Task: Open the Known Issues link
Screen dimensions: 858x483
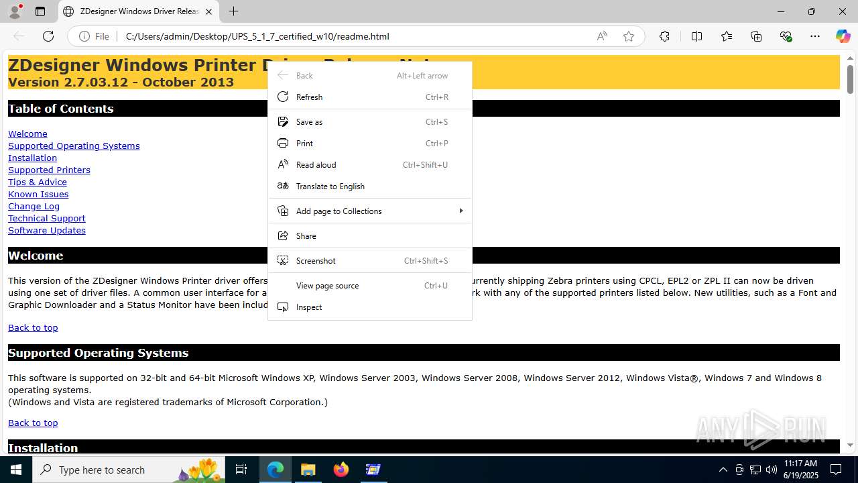Action: click(38, 194)
